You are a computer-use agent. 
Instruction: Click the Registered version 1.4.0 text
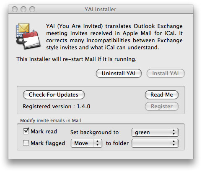57,107
